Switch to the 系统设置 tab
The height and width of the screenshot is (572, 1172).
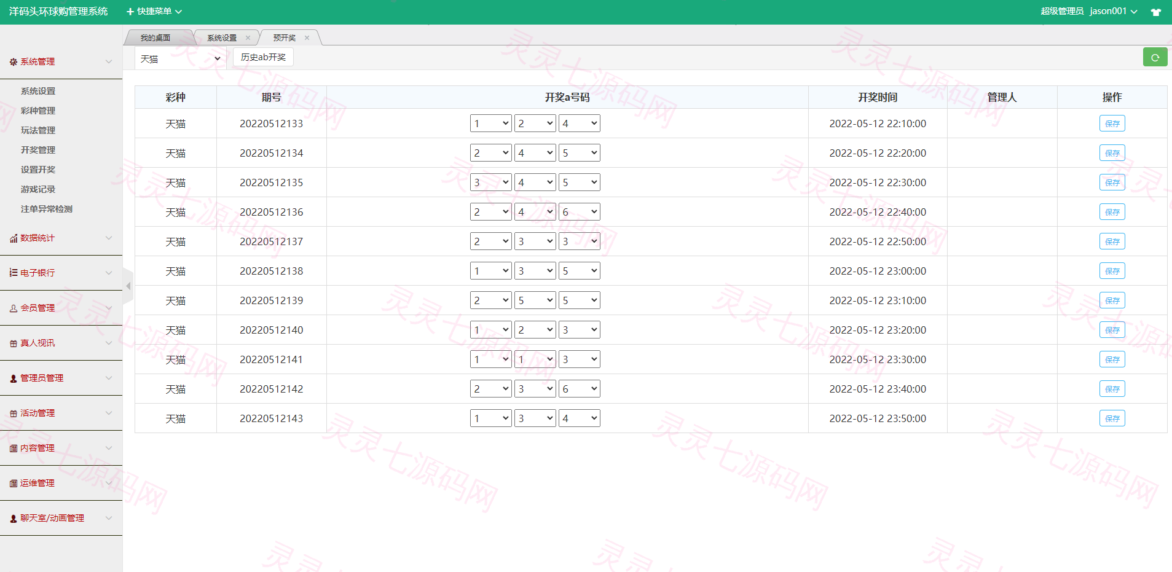point(222,38)
